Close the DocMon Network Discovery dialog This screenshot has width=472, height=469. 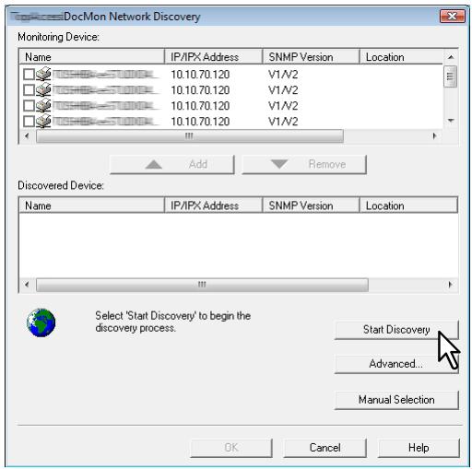[453, 16]
